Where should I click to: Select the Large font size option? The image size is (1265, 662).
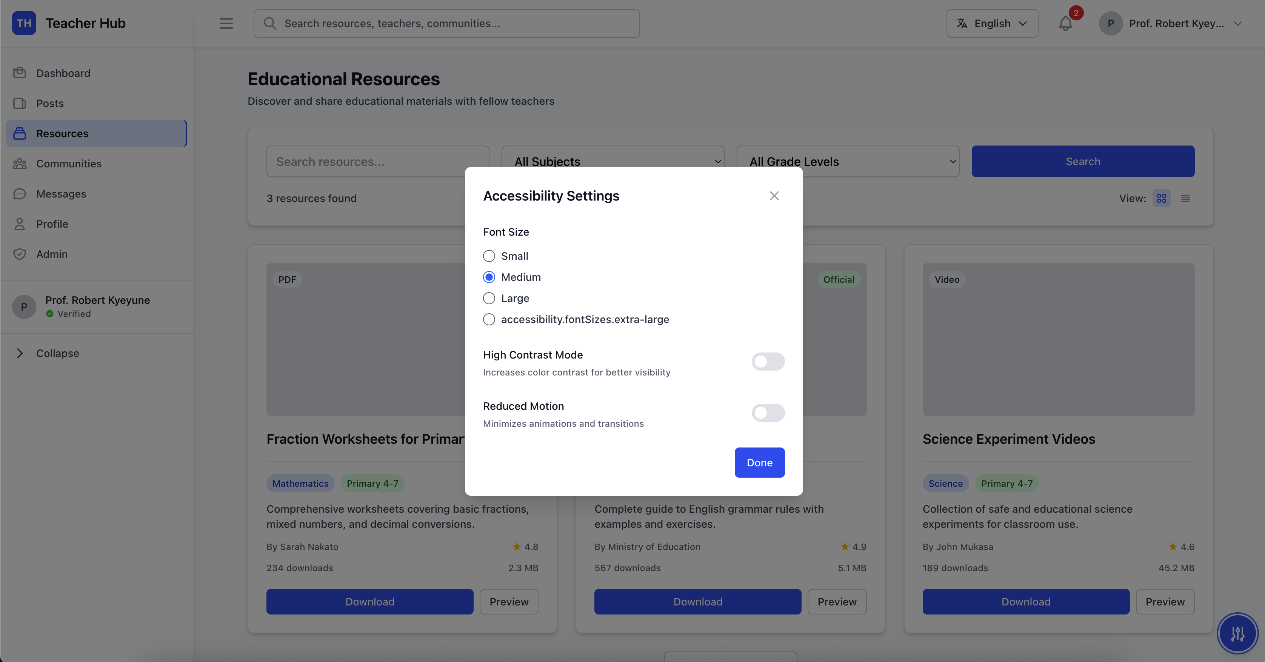(x=489, y=298)
